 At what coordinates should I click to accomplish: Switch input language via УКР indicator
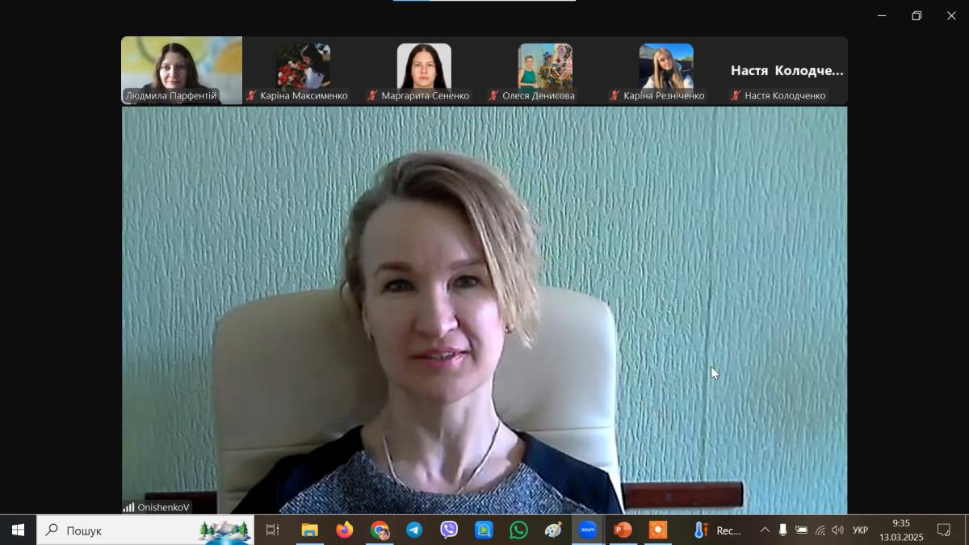[x=861, y=530]
